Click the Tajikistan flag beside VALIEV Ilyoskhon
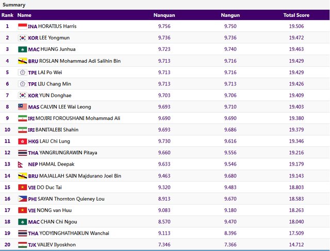The image size is (330, 251). [22, 245]
